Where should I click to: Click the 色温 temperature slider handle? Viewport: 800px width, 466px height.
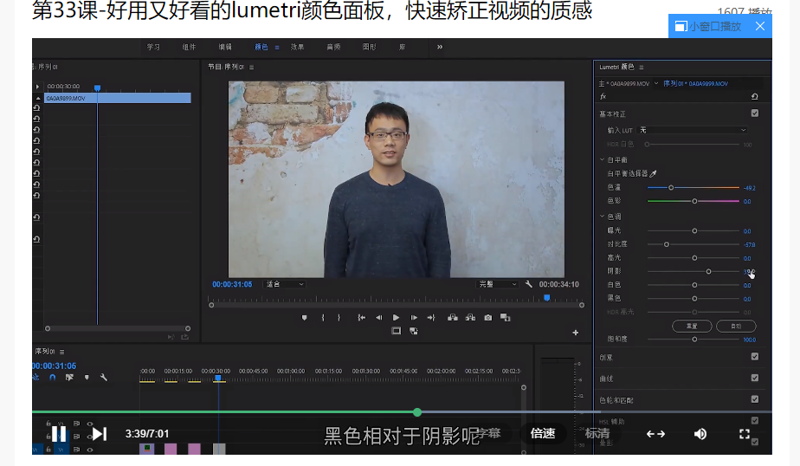coord(671,187)
